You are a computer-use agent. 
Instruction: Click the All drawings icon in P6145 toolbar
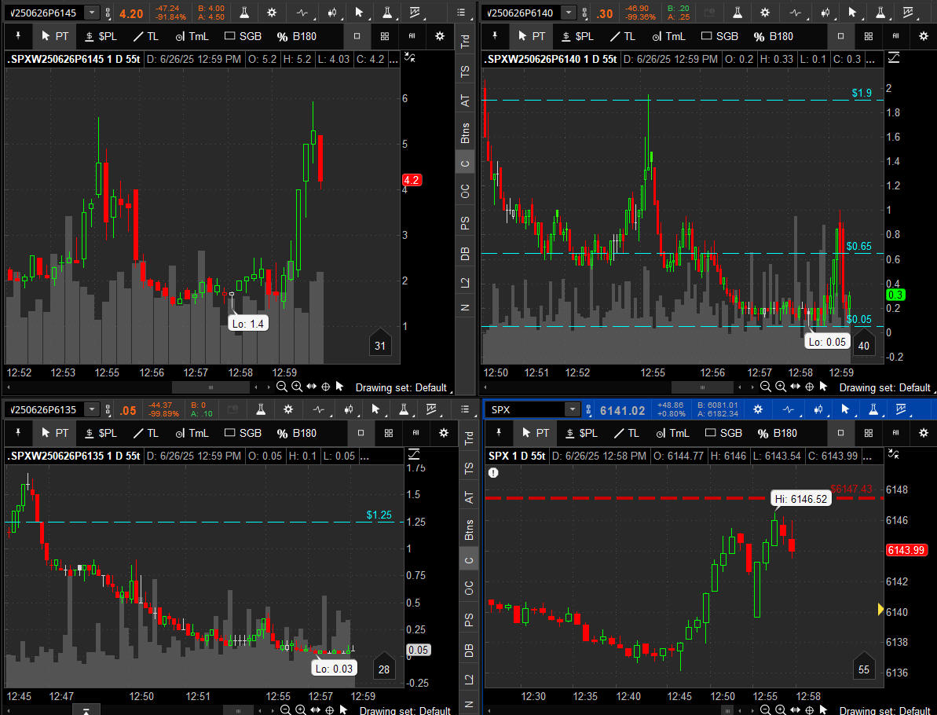[412, 36]
